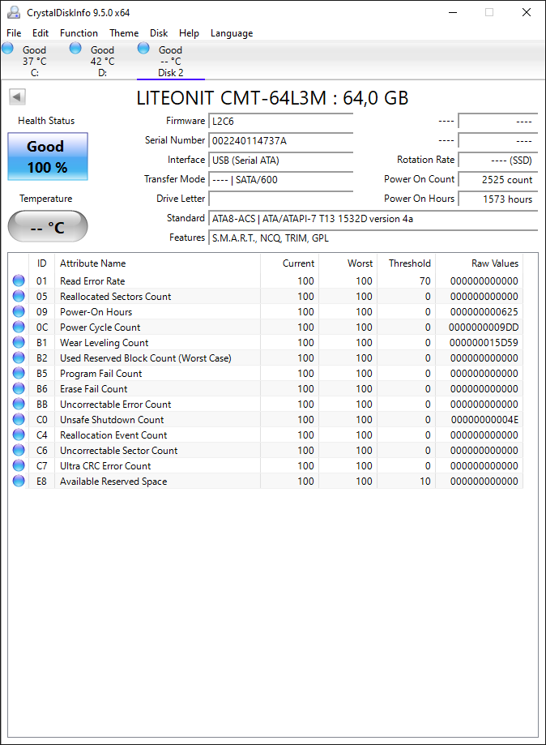The image size is (546, 745).
Task: Select the blue status orb for disk C:
Action: 7,48
